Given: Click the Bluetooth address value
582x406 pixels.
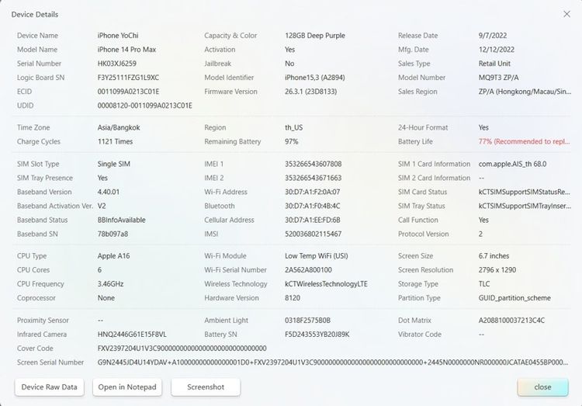Looking at the screenshot, I should click(312, 206).
